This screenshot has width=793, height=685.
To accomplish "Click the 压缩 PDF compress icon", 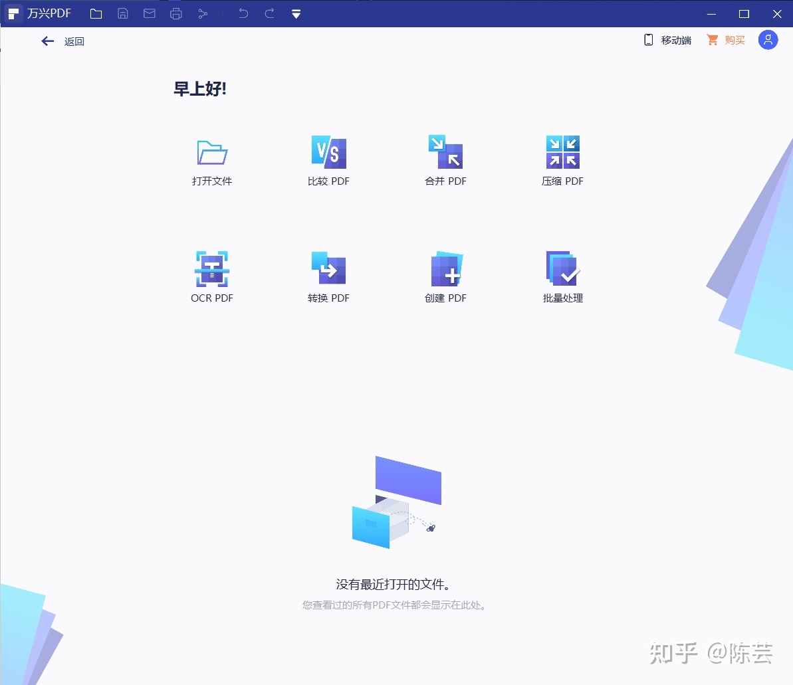I will [x=563, y=151].
